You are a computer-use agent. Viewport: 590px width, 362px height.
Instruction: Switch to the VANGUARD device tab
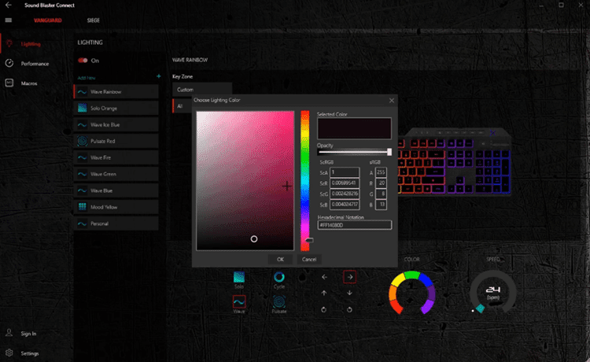48,20
